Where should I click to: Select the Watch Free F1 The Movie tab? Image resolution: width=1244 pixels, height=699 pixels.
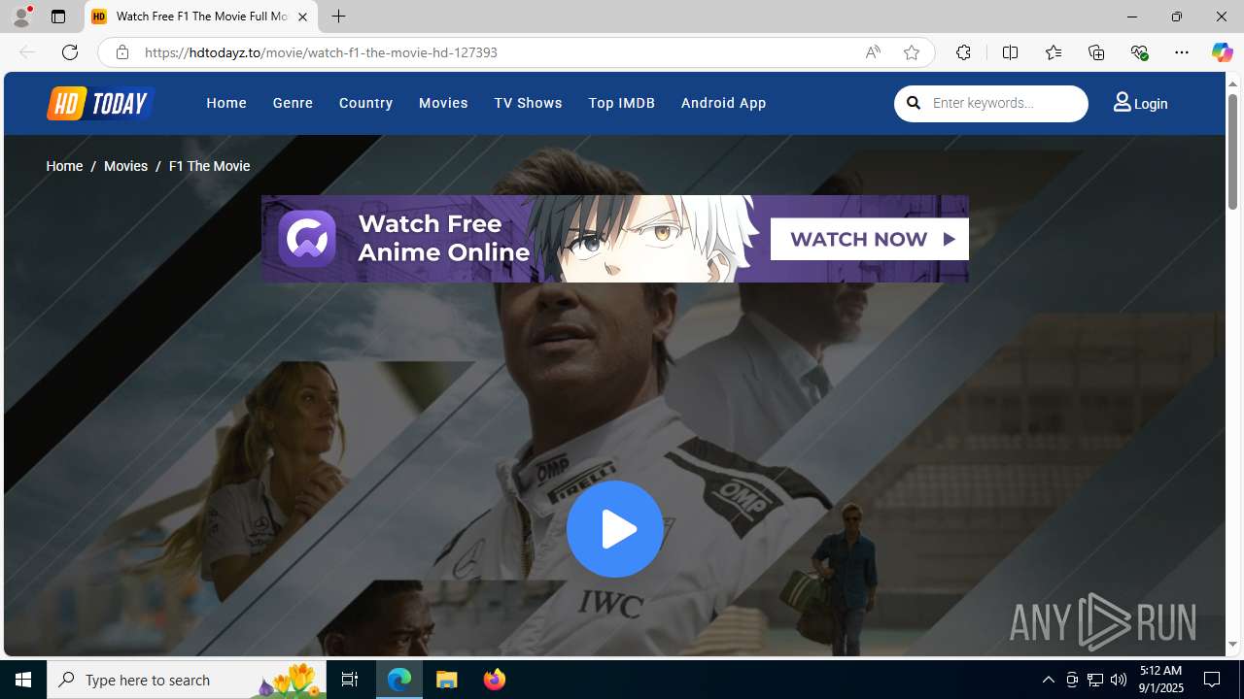[x=201, y=17]
